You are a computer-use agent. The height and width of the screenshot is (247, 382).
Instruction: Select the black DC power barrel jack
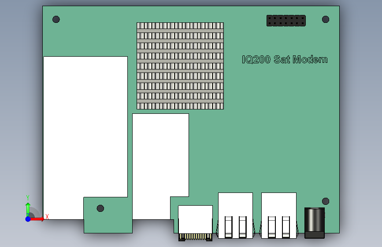[x=315, y=223]
